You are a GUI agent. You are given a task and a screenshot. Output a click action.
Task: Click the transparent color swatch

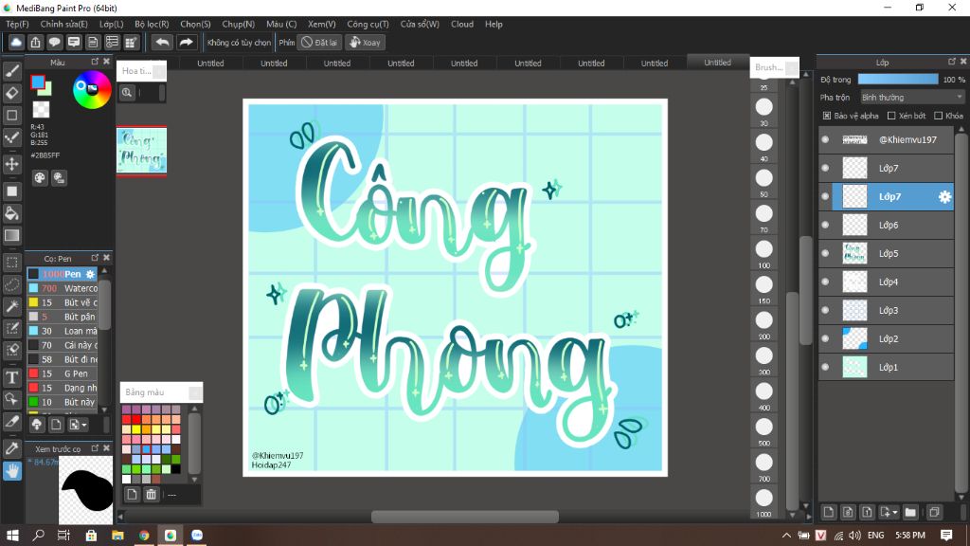41,110
